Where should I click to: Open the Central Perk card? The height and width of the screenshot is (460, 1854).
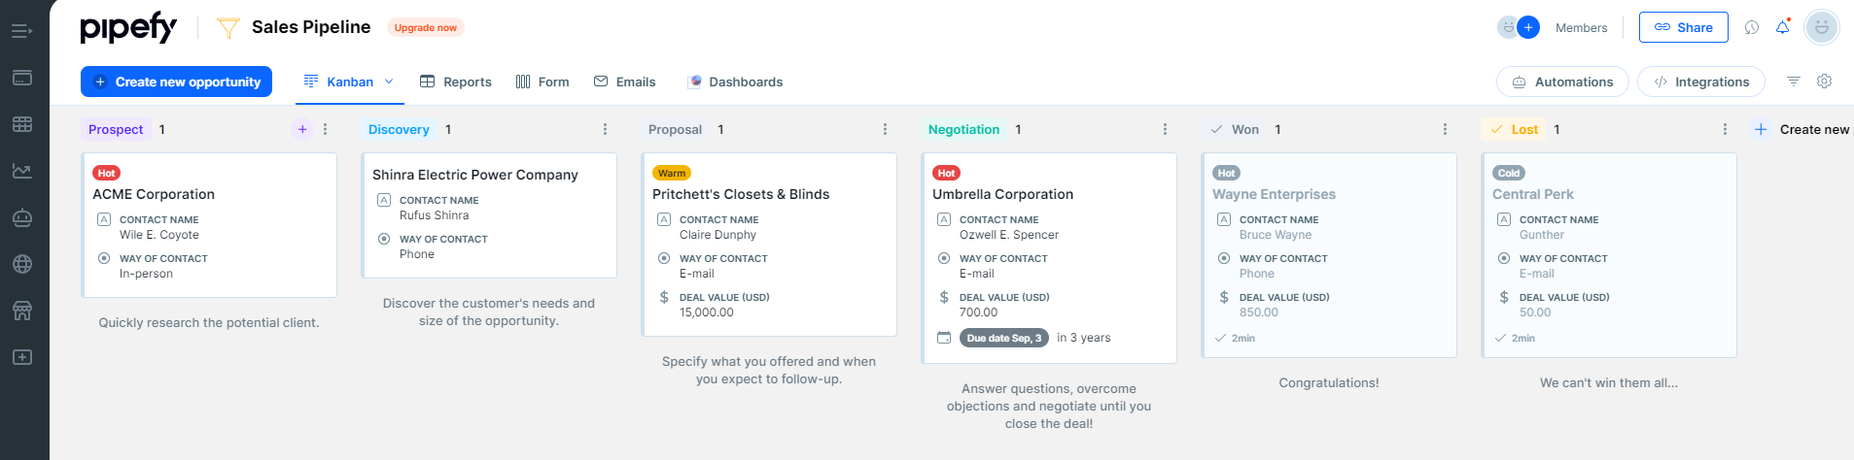pyautogui.click(x=1609, y=254)
